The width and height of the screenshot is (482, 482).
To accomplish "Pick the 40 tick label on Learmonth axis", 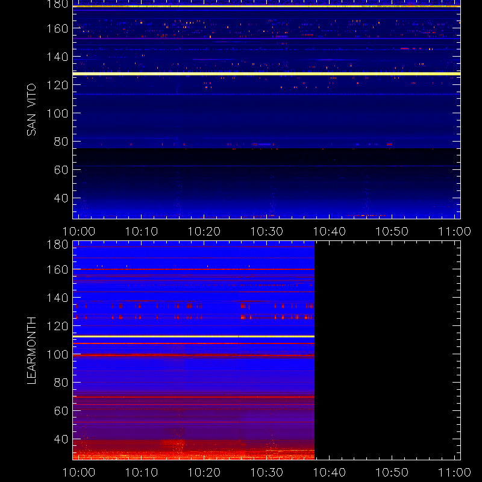I will click(x=61, y=439).
